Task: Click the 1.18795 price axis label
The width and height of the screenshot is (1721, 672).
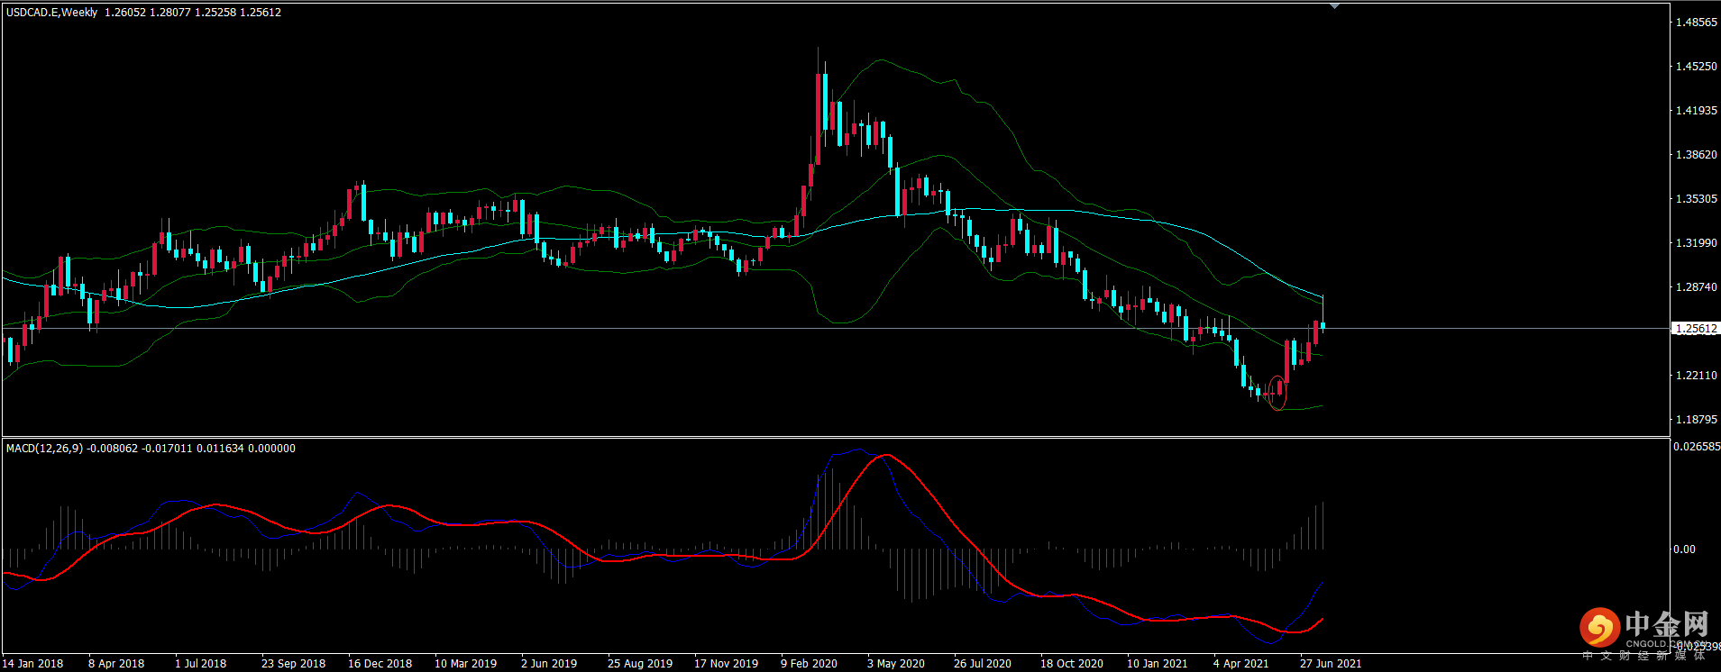Action: [1696, 420]
